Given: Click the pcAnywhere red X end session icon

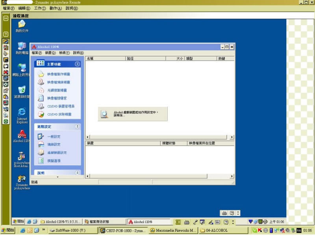Looking at the screenshot, I should 6,72.
